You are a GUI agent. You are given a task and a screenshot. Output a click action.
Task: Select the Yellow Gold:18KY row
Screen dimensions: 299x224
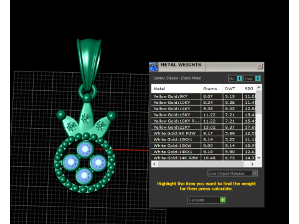click(x=204, y=115)
